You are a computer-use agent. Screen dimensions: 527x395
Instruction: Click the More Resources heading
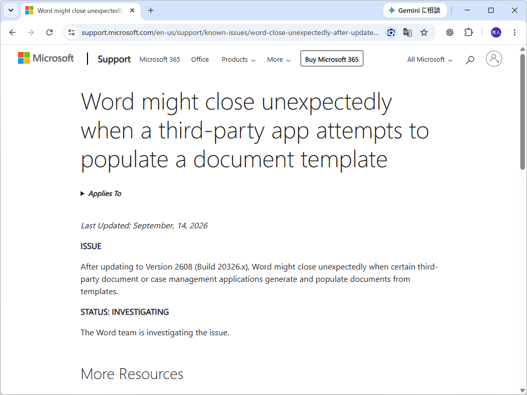[132, 374]
